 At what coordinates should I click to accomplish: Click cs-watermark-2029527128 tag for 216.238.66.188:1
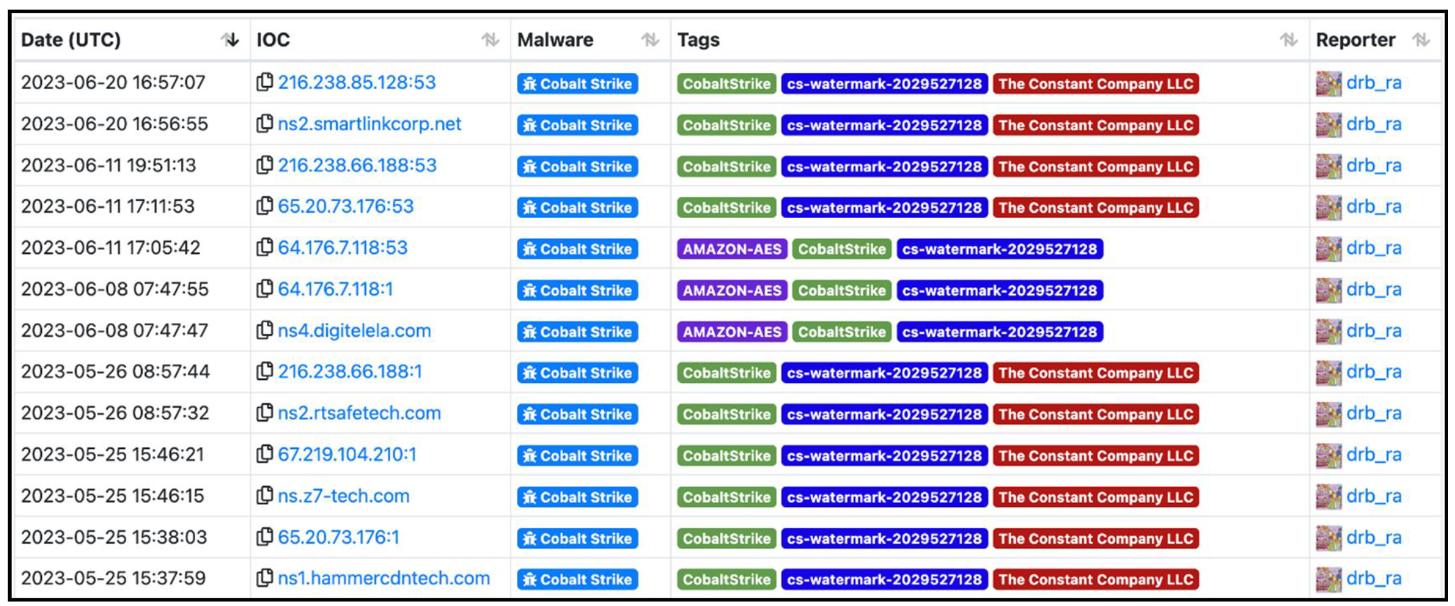pos(884,373)
